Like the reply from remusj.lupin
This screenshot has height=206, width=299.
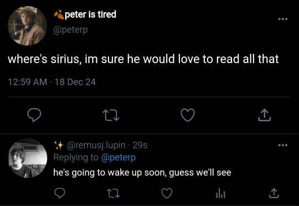coord(167,193)
